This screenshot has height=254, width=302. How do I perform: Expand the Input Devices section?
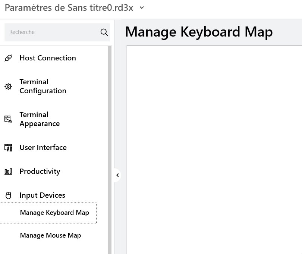(42, 195)
